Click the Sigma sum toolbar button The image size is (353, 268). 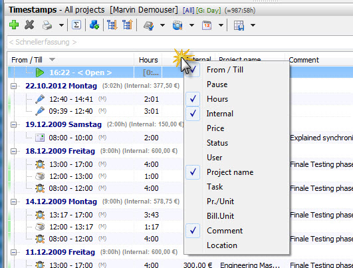[x=76, y=25]
